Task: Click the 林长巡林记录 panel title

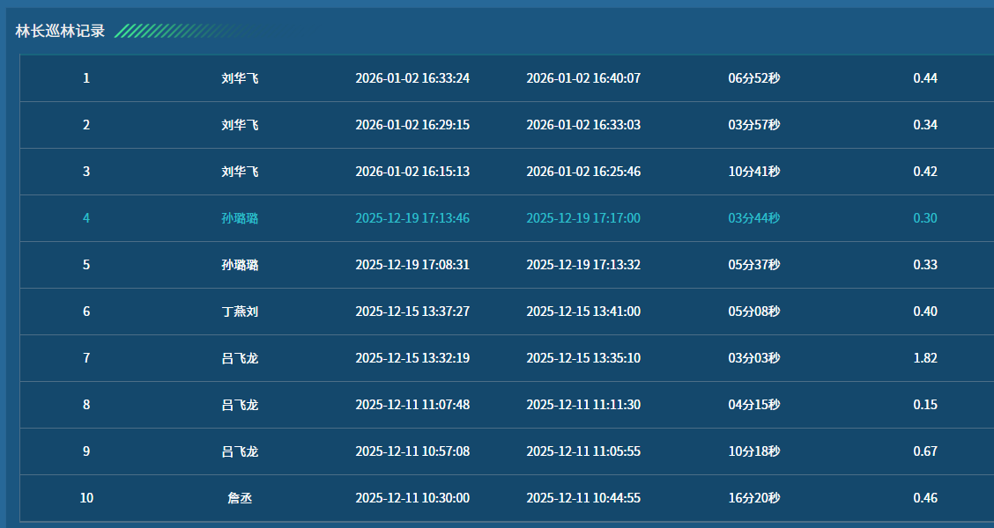Action: [60, 31]
